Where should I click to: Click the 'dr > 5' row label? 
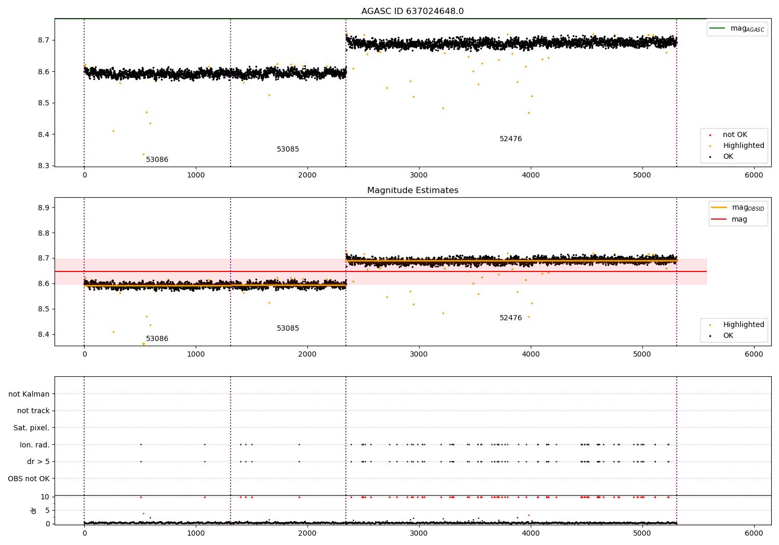(38, 461)
